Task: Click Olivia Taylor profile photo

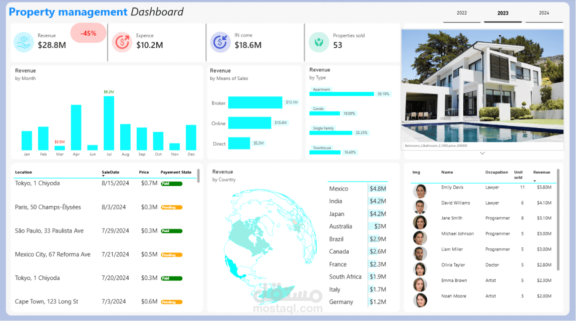Action: (x=420, y=269)
